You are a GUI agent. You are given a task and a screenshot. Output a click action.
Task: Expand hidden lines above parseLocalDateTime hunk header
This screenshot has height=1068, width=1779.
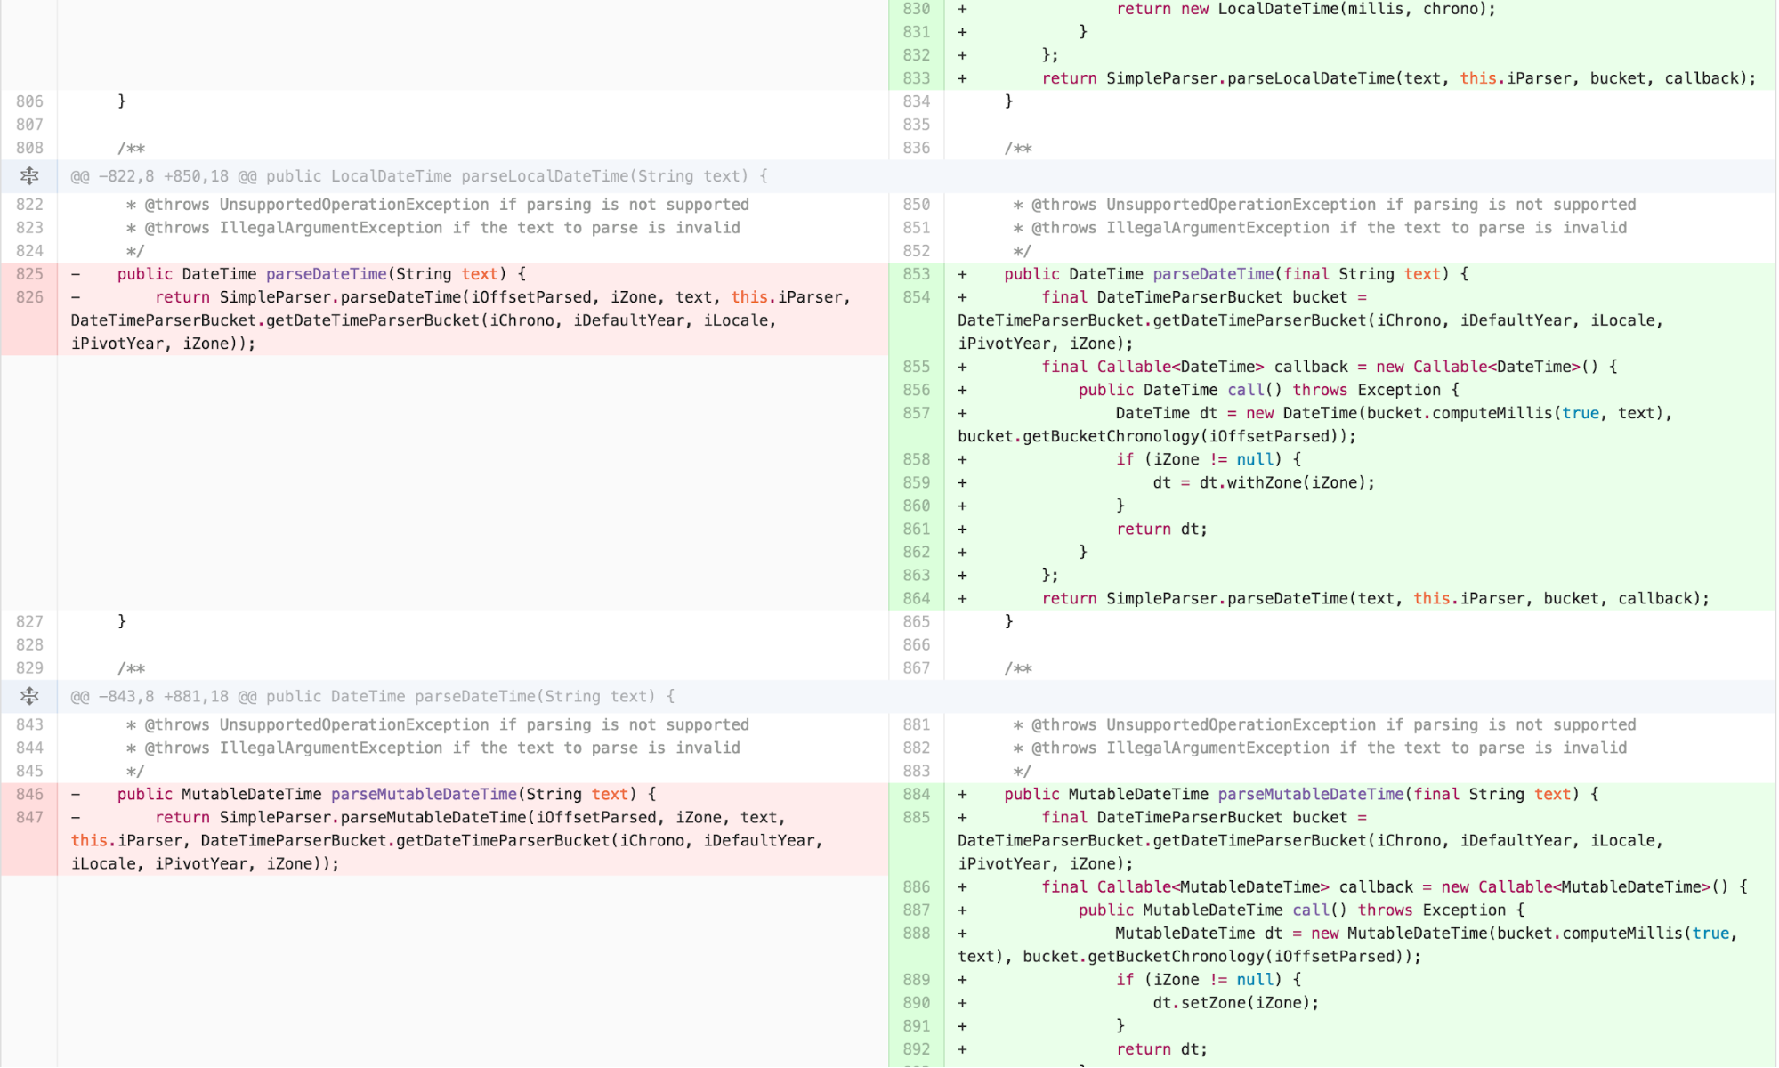pos(29,176)
